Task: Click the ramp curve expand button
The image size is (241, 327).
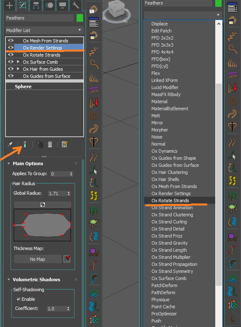Action: pos(43,205)
